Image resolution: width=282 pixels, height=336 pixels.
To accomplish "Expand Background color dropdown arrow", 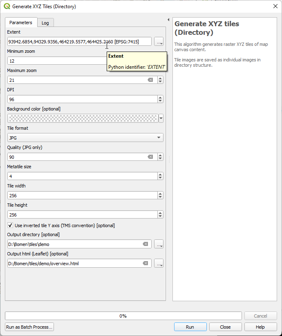I will click(161, 118).
